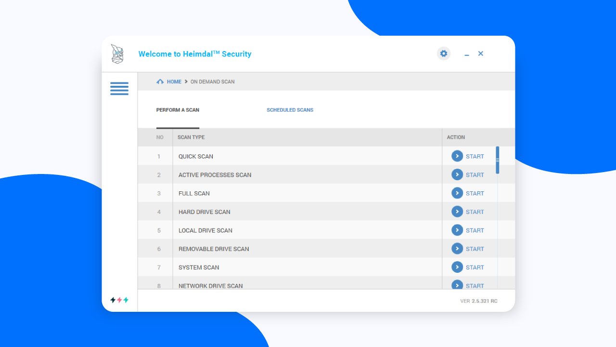Image resolution: width=616 pixels, height=347 pixels.
Task: Click the scan list scrollbar thumb
Action: [x=498, y=160]
